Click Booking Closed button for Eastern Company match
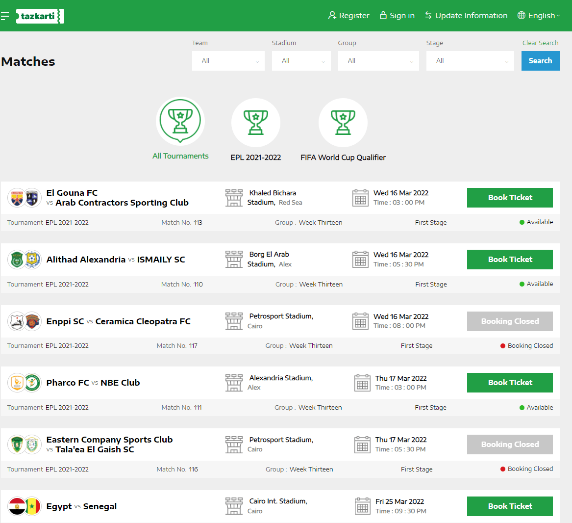This screenshot has height=523, width=572. tap(510, 444)
